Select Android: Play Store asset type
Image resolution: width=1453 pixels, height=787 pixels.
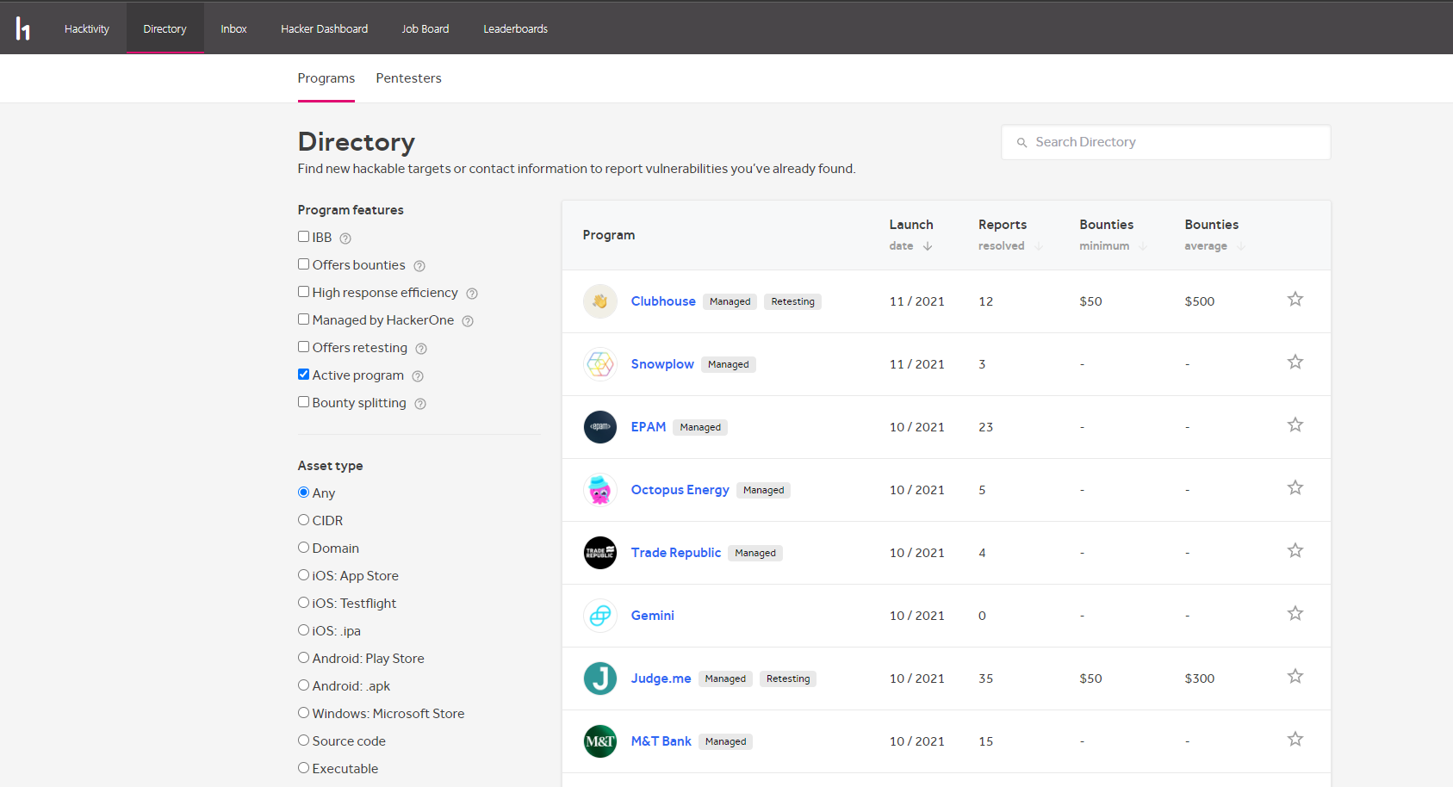click(303, 658)
